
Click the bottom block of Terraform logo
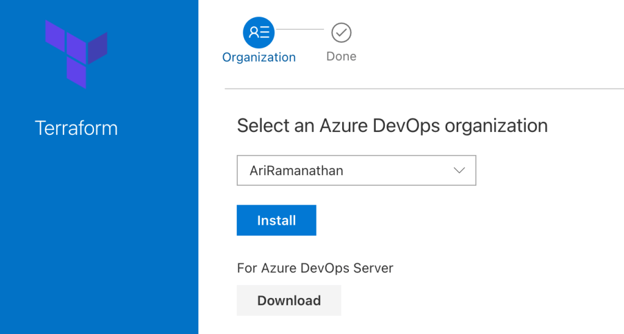click(x=76, y=73)
